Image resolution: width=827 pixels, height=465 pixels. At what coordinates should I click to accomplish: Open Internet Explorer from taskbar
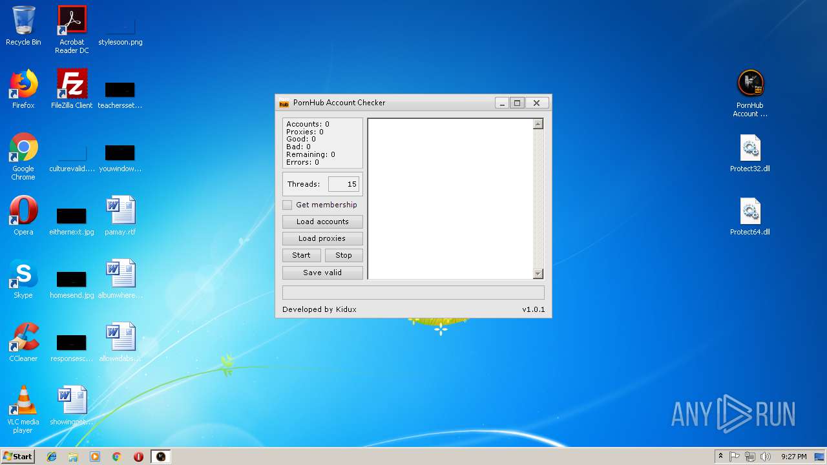(52, 457)
